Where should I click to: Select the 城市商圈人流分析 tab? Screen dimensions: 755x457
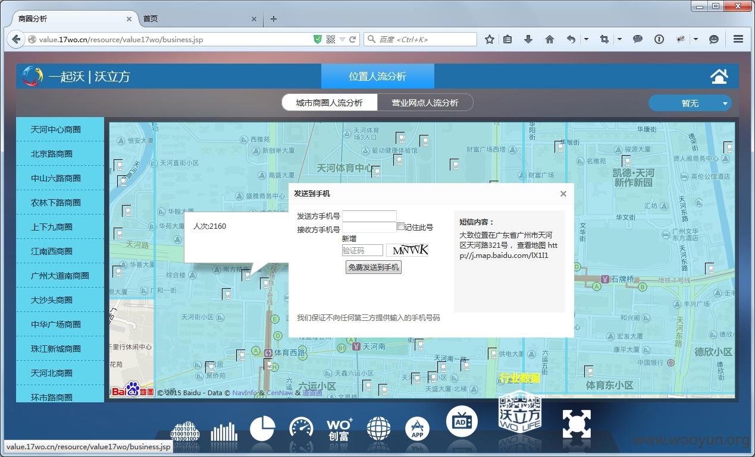[x=330, y=103]
